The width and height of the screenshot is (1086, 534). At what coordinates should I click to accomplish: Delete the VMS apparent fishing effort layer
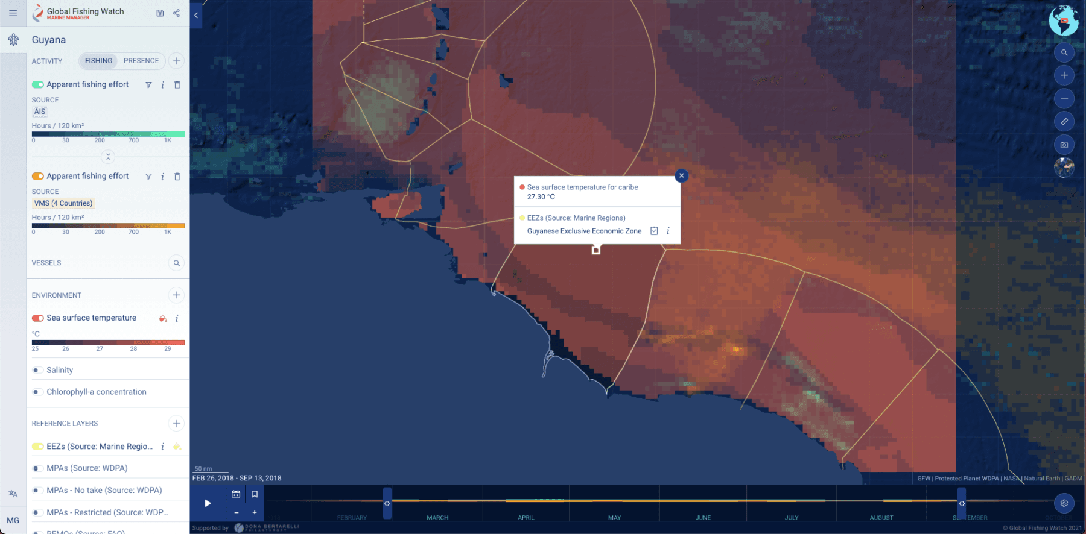[x=177, y=177]
